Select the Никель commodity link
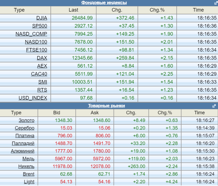Viewport: 218px width, 186px height. click(x=26, y=166)
